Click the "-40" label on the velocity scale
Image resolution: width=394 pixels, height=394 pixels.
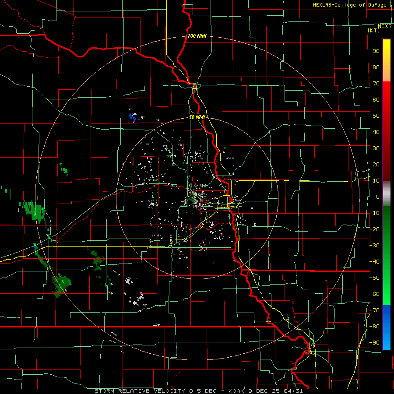[374, 262]
